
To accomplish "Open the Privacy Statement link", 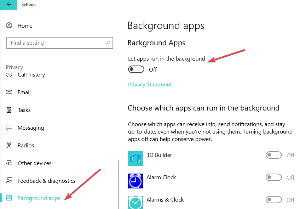I will tap(150, 85).
